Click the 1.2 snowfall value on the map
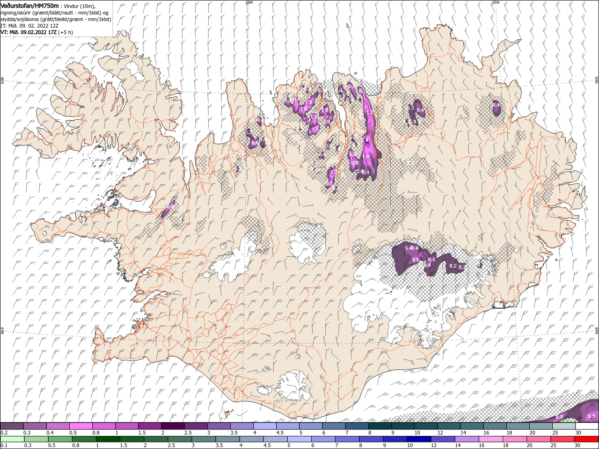The height and width of the screenshot is (449, 599). (369, 113)
